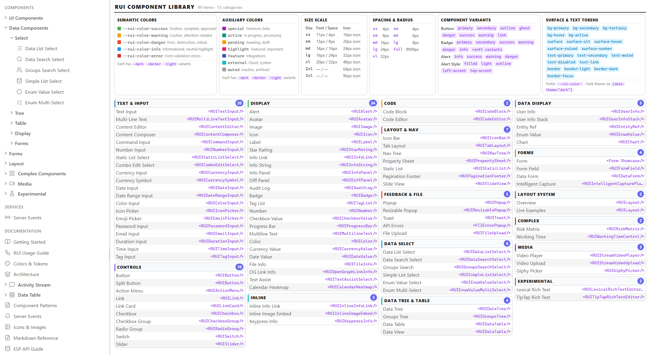Image resolution: width=648 pixels, height=355 pixels.
Task: Click the purple special color swatch
Action: pyautogui.click(x=224, y=28)
